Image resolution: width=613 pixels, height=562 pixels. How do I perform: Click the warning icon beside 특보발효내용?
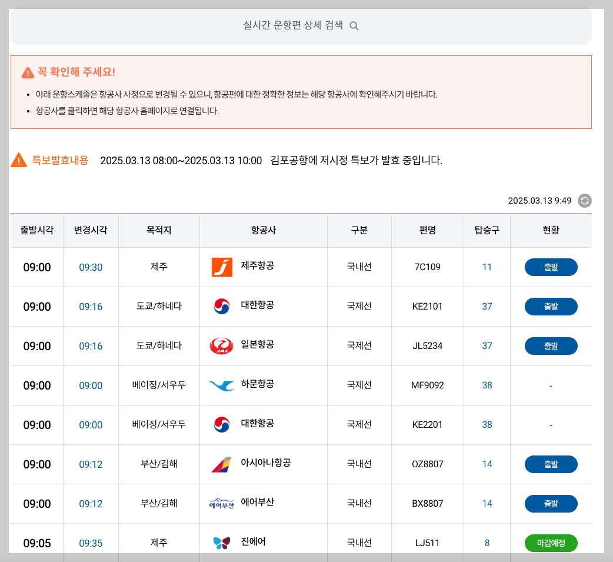(18, 158)
